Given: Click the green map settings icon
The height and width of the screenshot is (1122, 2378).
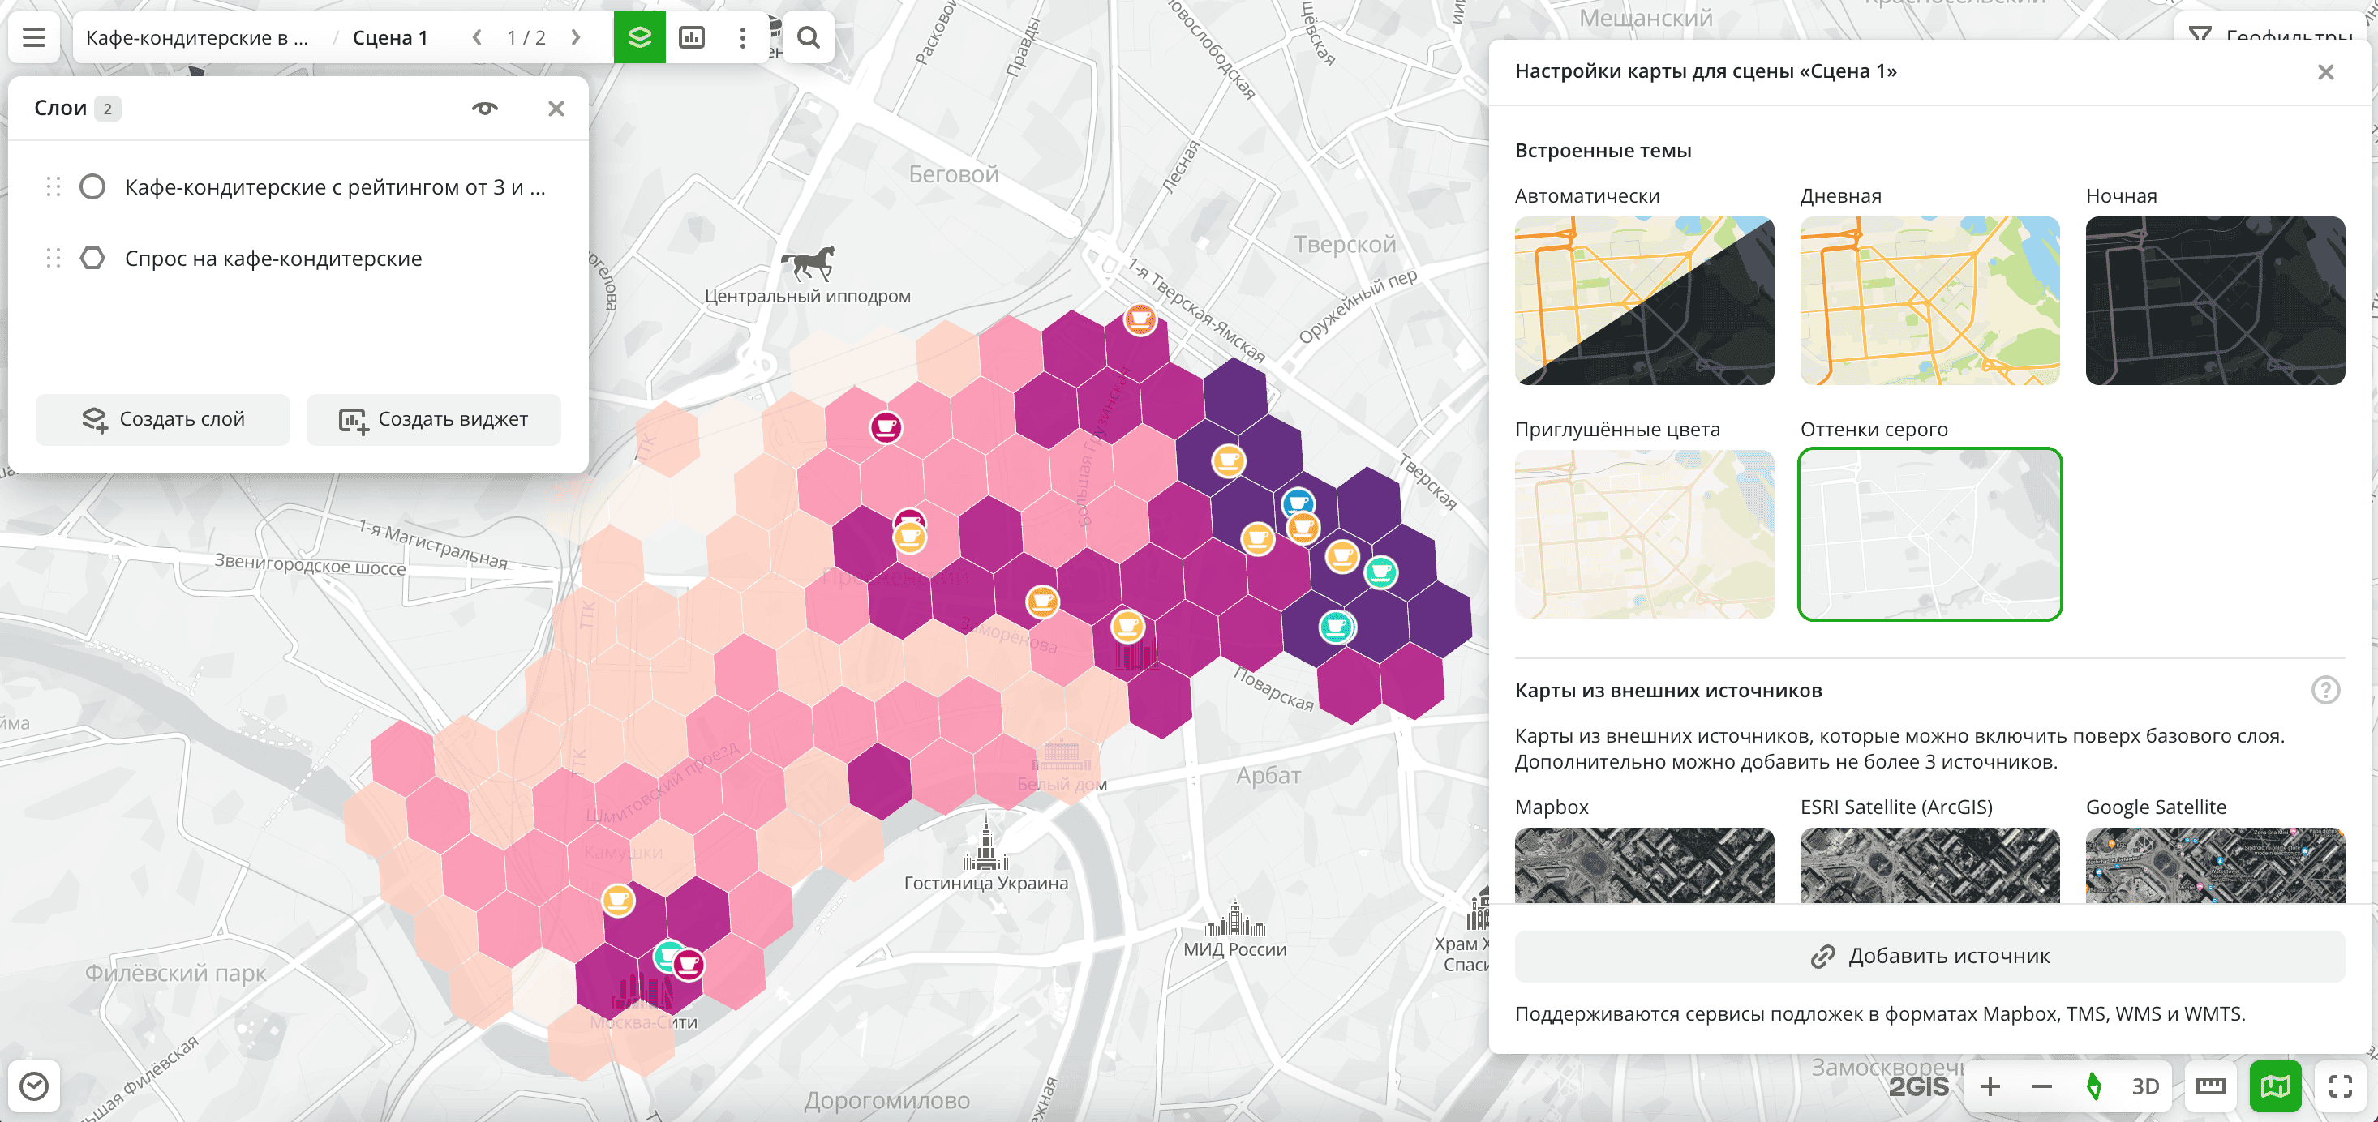Looking at the screenshot, I should pyautogui.click(x=2275, y=1086).
